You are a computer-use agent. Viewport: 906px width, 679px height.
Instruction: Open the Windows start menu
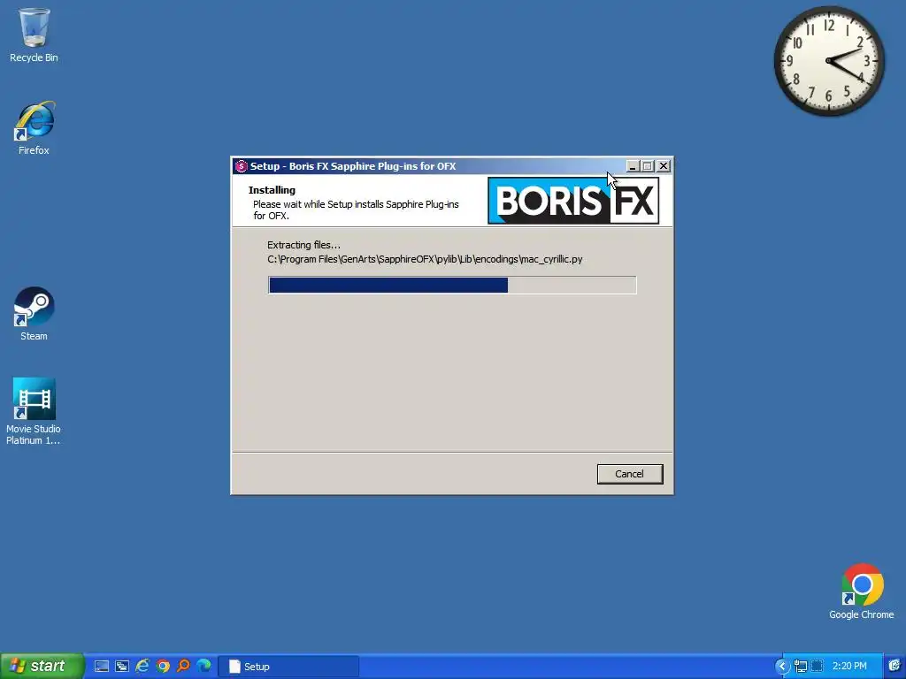42,666
